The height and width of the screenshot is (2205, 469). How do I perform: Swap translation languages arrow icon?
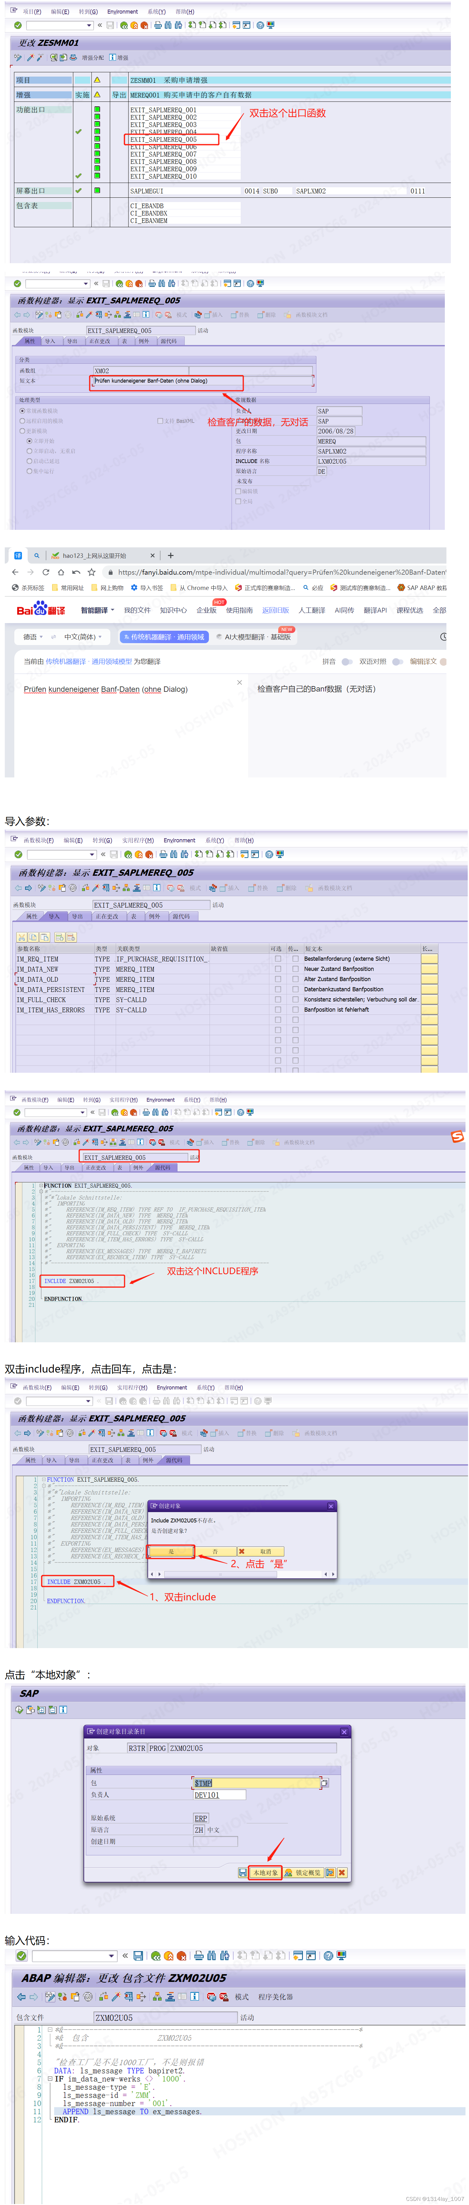(53, 637)
